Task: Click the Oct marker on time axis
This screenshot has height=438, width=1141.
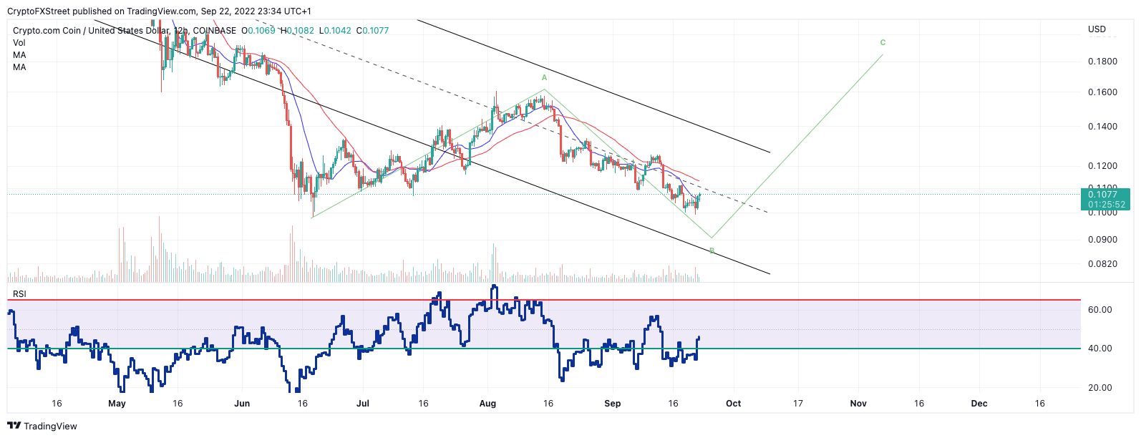Action: click(734, 404)
